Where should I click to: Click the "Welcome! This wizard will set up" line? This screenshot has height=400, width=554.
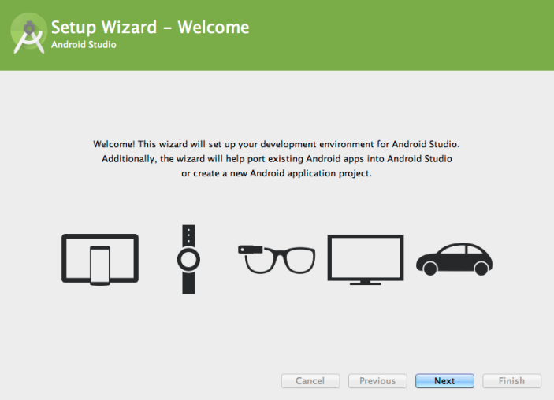tap(277, 145)
